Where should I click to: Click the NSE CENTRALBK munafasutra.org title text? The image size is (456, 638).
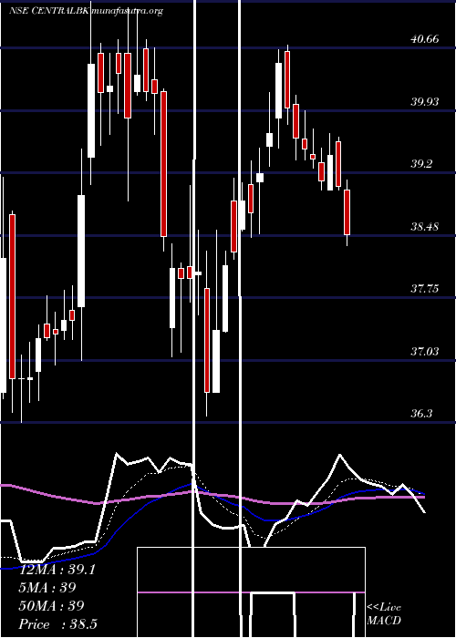[x=87, y=11]
